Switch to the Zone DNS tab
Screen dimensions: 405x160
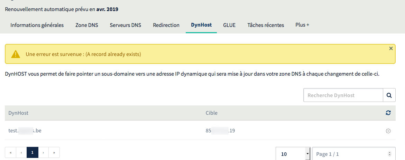click(87, 25)
